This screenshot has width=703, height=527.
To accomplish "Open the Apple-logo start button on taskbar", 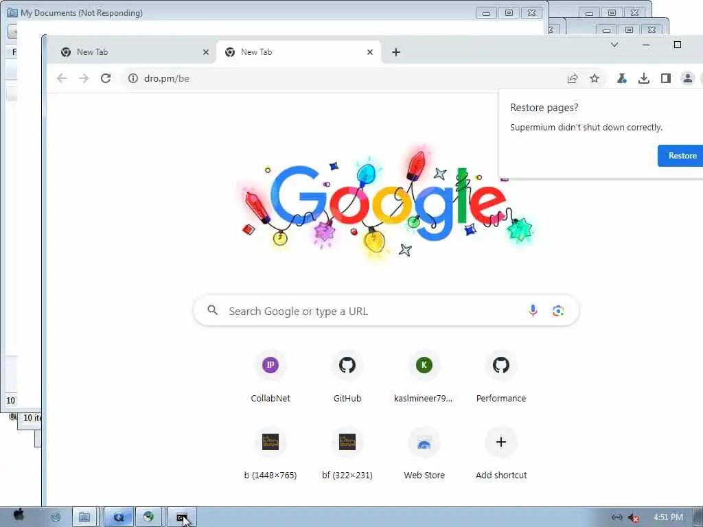I will click(19, 515).
